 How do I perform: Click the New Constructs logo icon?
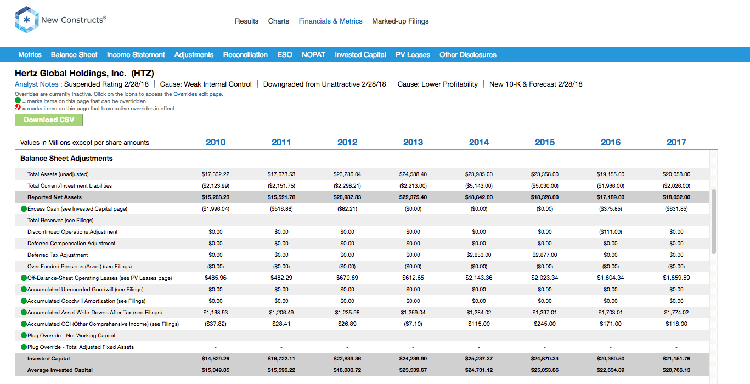pyautogui.click(x=26, y=20)
